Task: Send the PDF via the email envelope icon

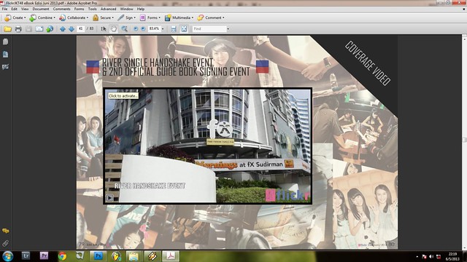Action: pyautogui.click(x=39, y=29)
